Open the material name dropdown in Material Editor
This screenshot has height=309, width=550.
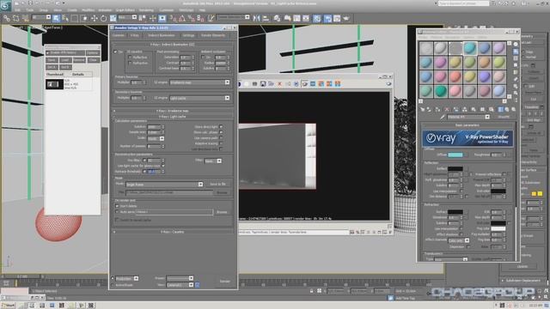(468, 117)
